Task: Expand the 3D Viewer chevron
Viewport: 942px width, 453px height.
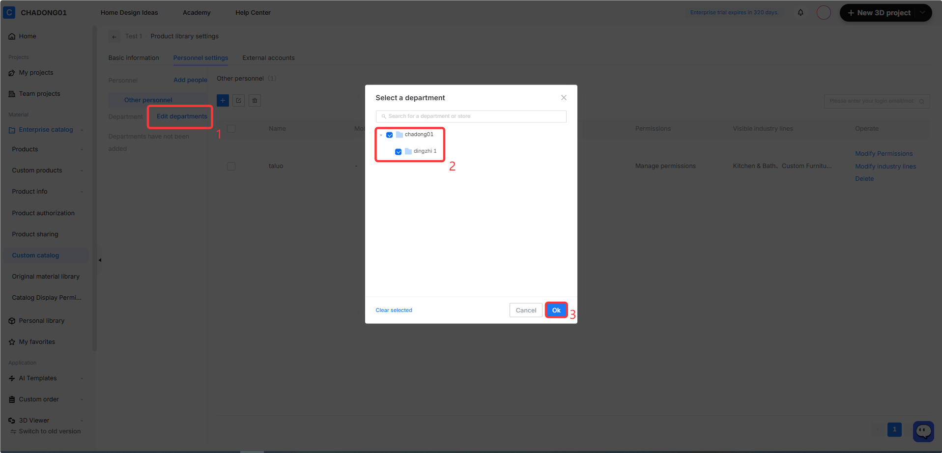Action: [x=82, y=421]
